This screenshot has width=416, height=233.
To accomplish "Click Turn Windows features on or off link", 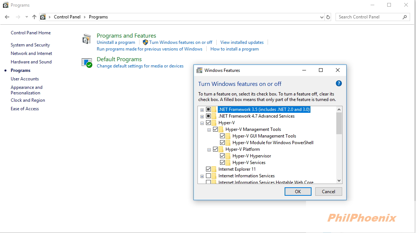I will click(x=181, y=42).
